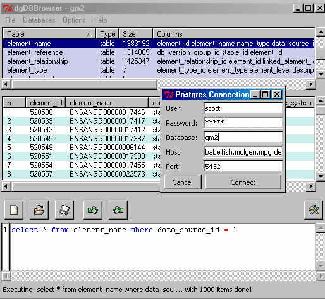This screenshot has width=325, height=299.
Task: Click the table list scroll up arrow
Action: coord(321,32)
